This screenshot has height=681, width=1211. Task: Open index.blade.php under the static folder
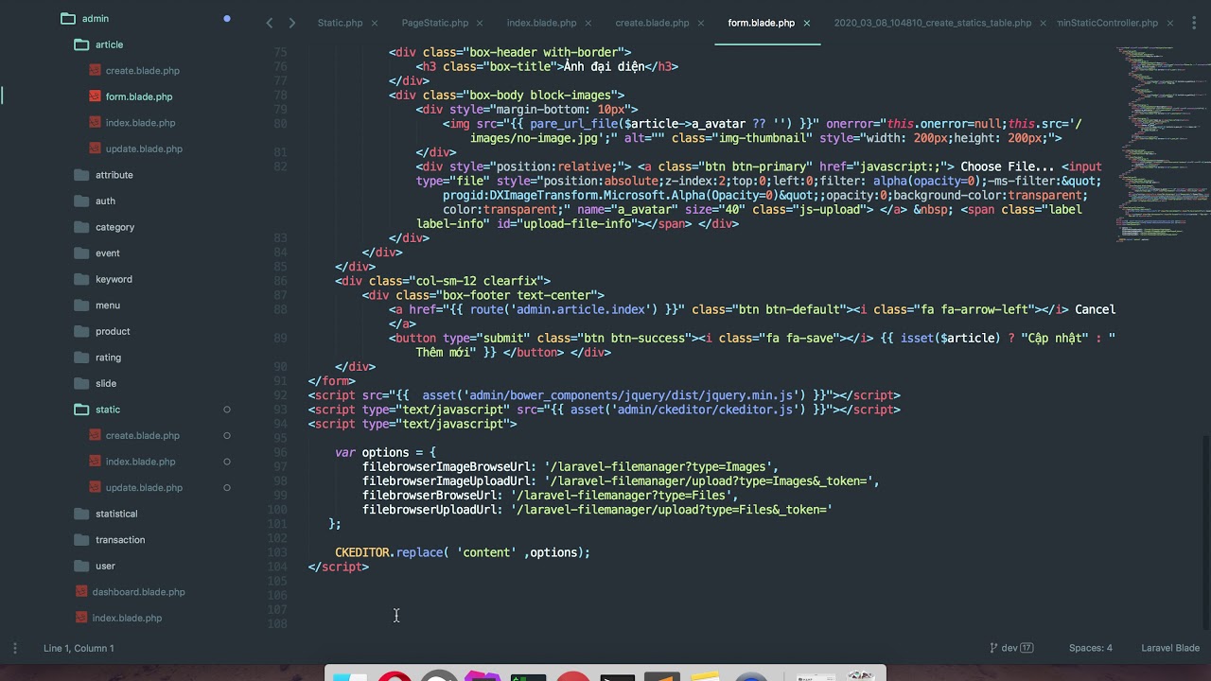point(140,462)
